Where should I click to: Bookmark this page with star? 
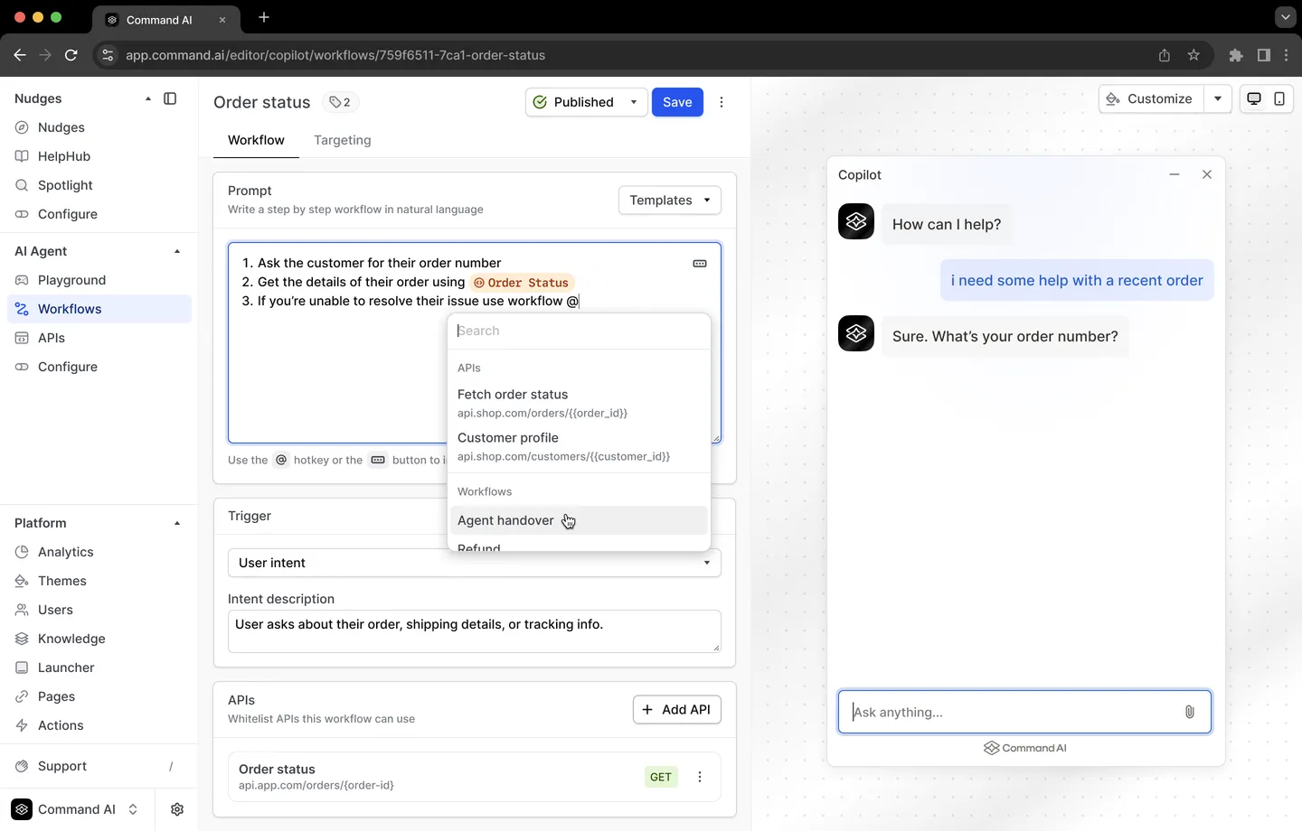click(x=1193, y=55)
